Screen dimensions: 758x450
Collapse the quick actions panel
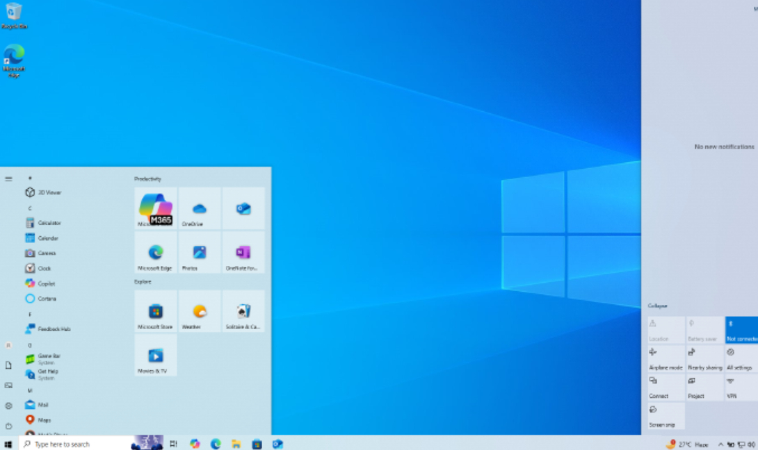click(658, 306)
